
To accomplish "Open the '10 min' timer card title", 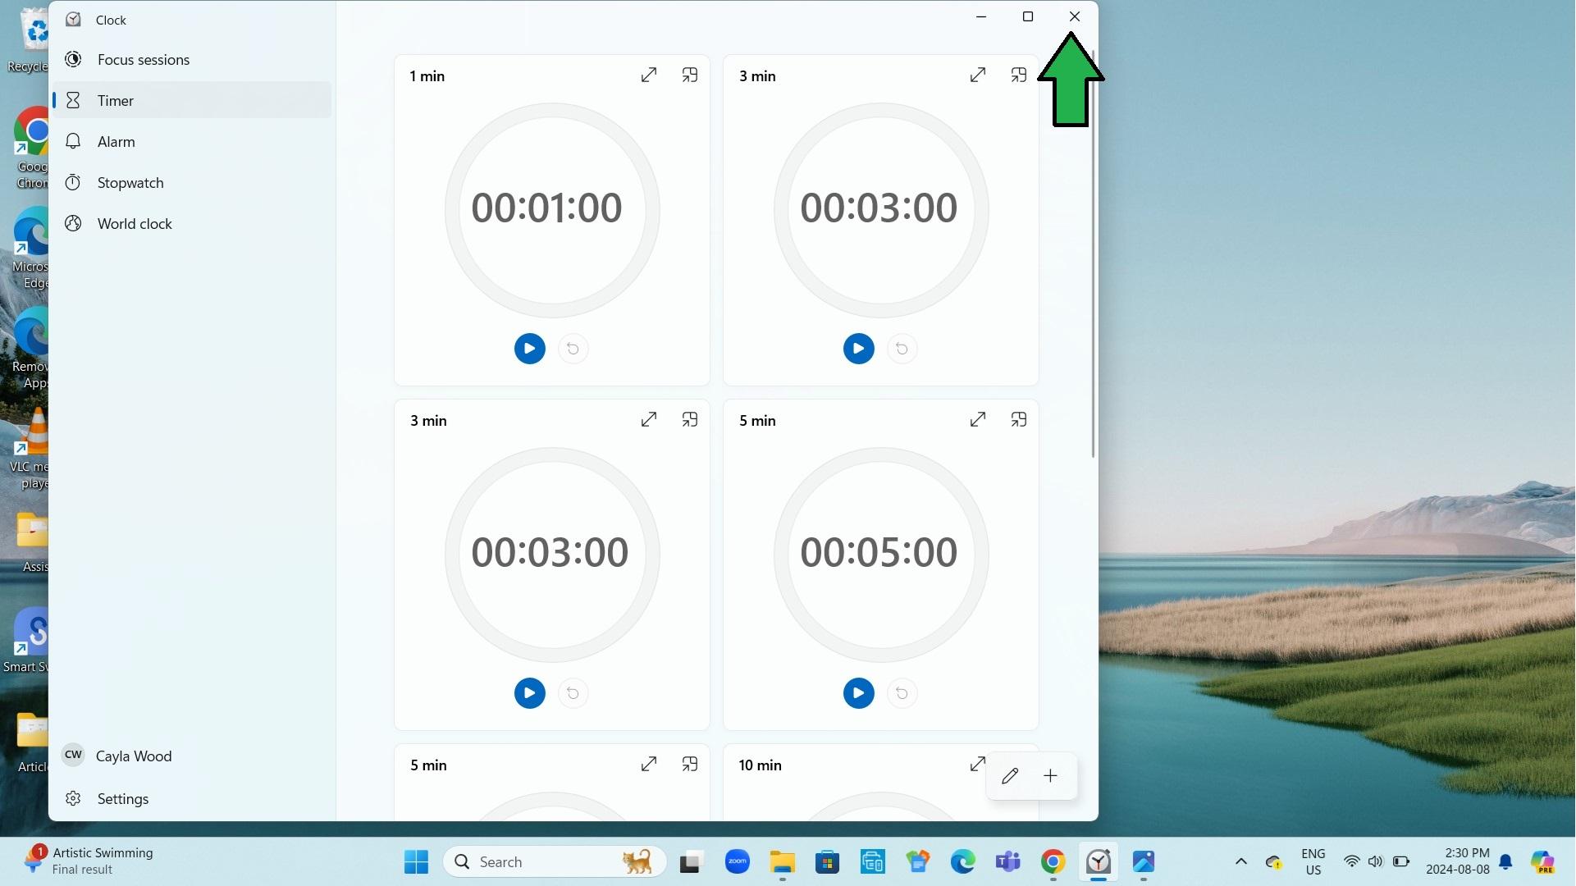I will coord(760,765).
